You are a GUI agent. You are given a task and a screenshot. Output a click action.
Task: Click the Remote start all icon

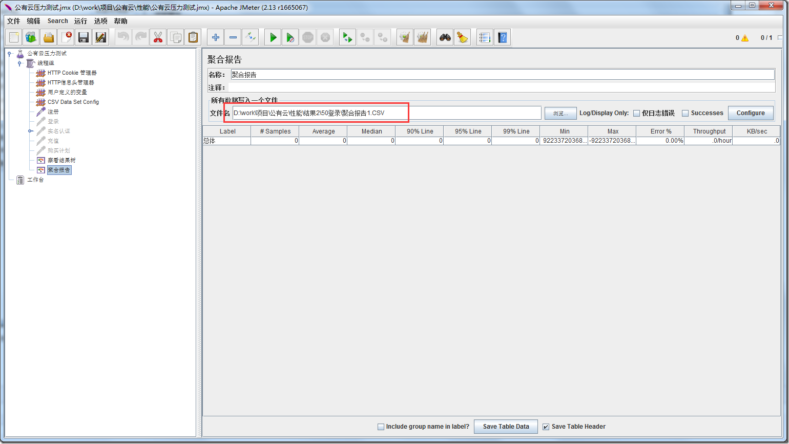pyautogui.click(x=348, y=37)
